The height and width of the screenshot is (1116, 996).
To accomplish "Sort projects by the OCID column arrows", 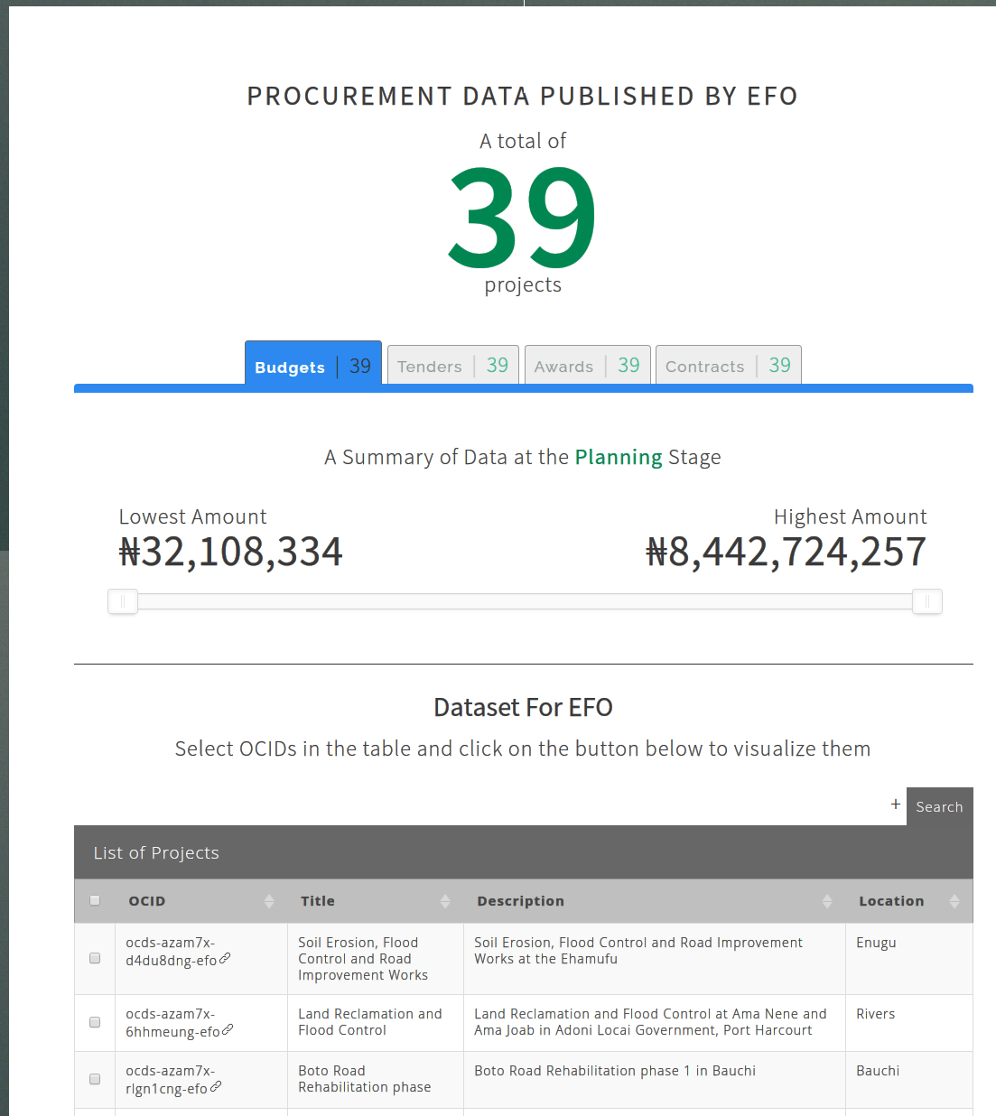I will (269, 901).
